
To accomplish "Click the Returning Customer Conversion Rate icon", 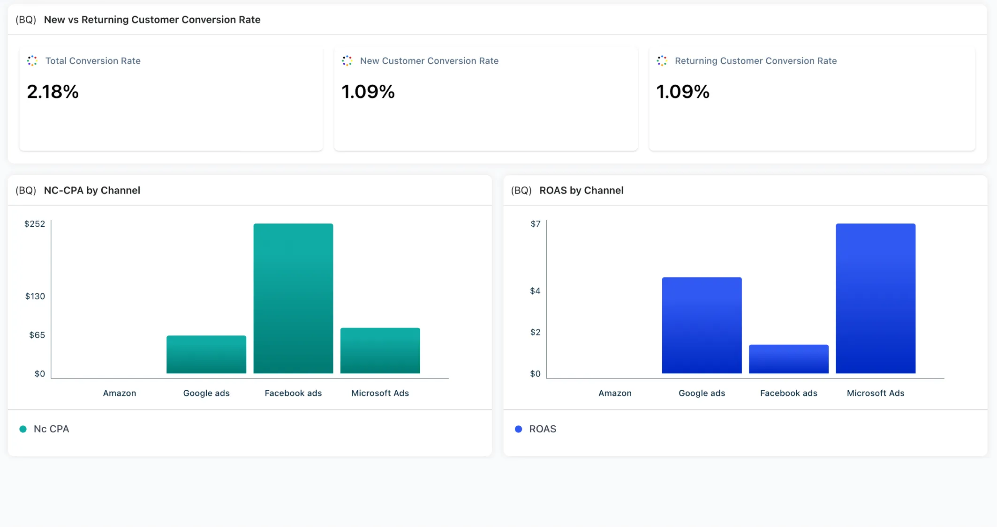I will [x=662, y=61].
